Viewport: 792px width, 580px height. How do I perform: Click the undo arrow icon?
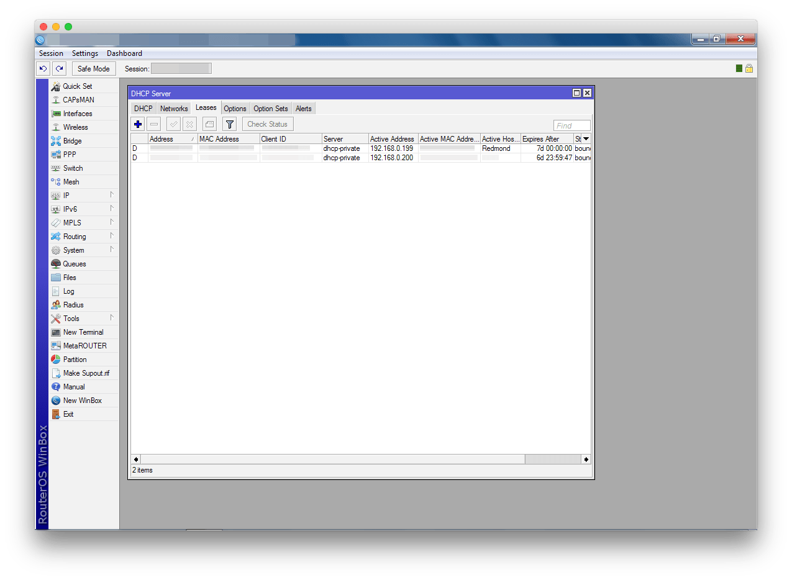tap(43, 69)
